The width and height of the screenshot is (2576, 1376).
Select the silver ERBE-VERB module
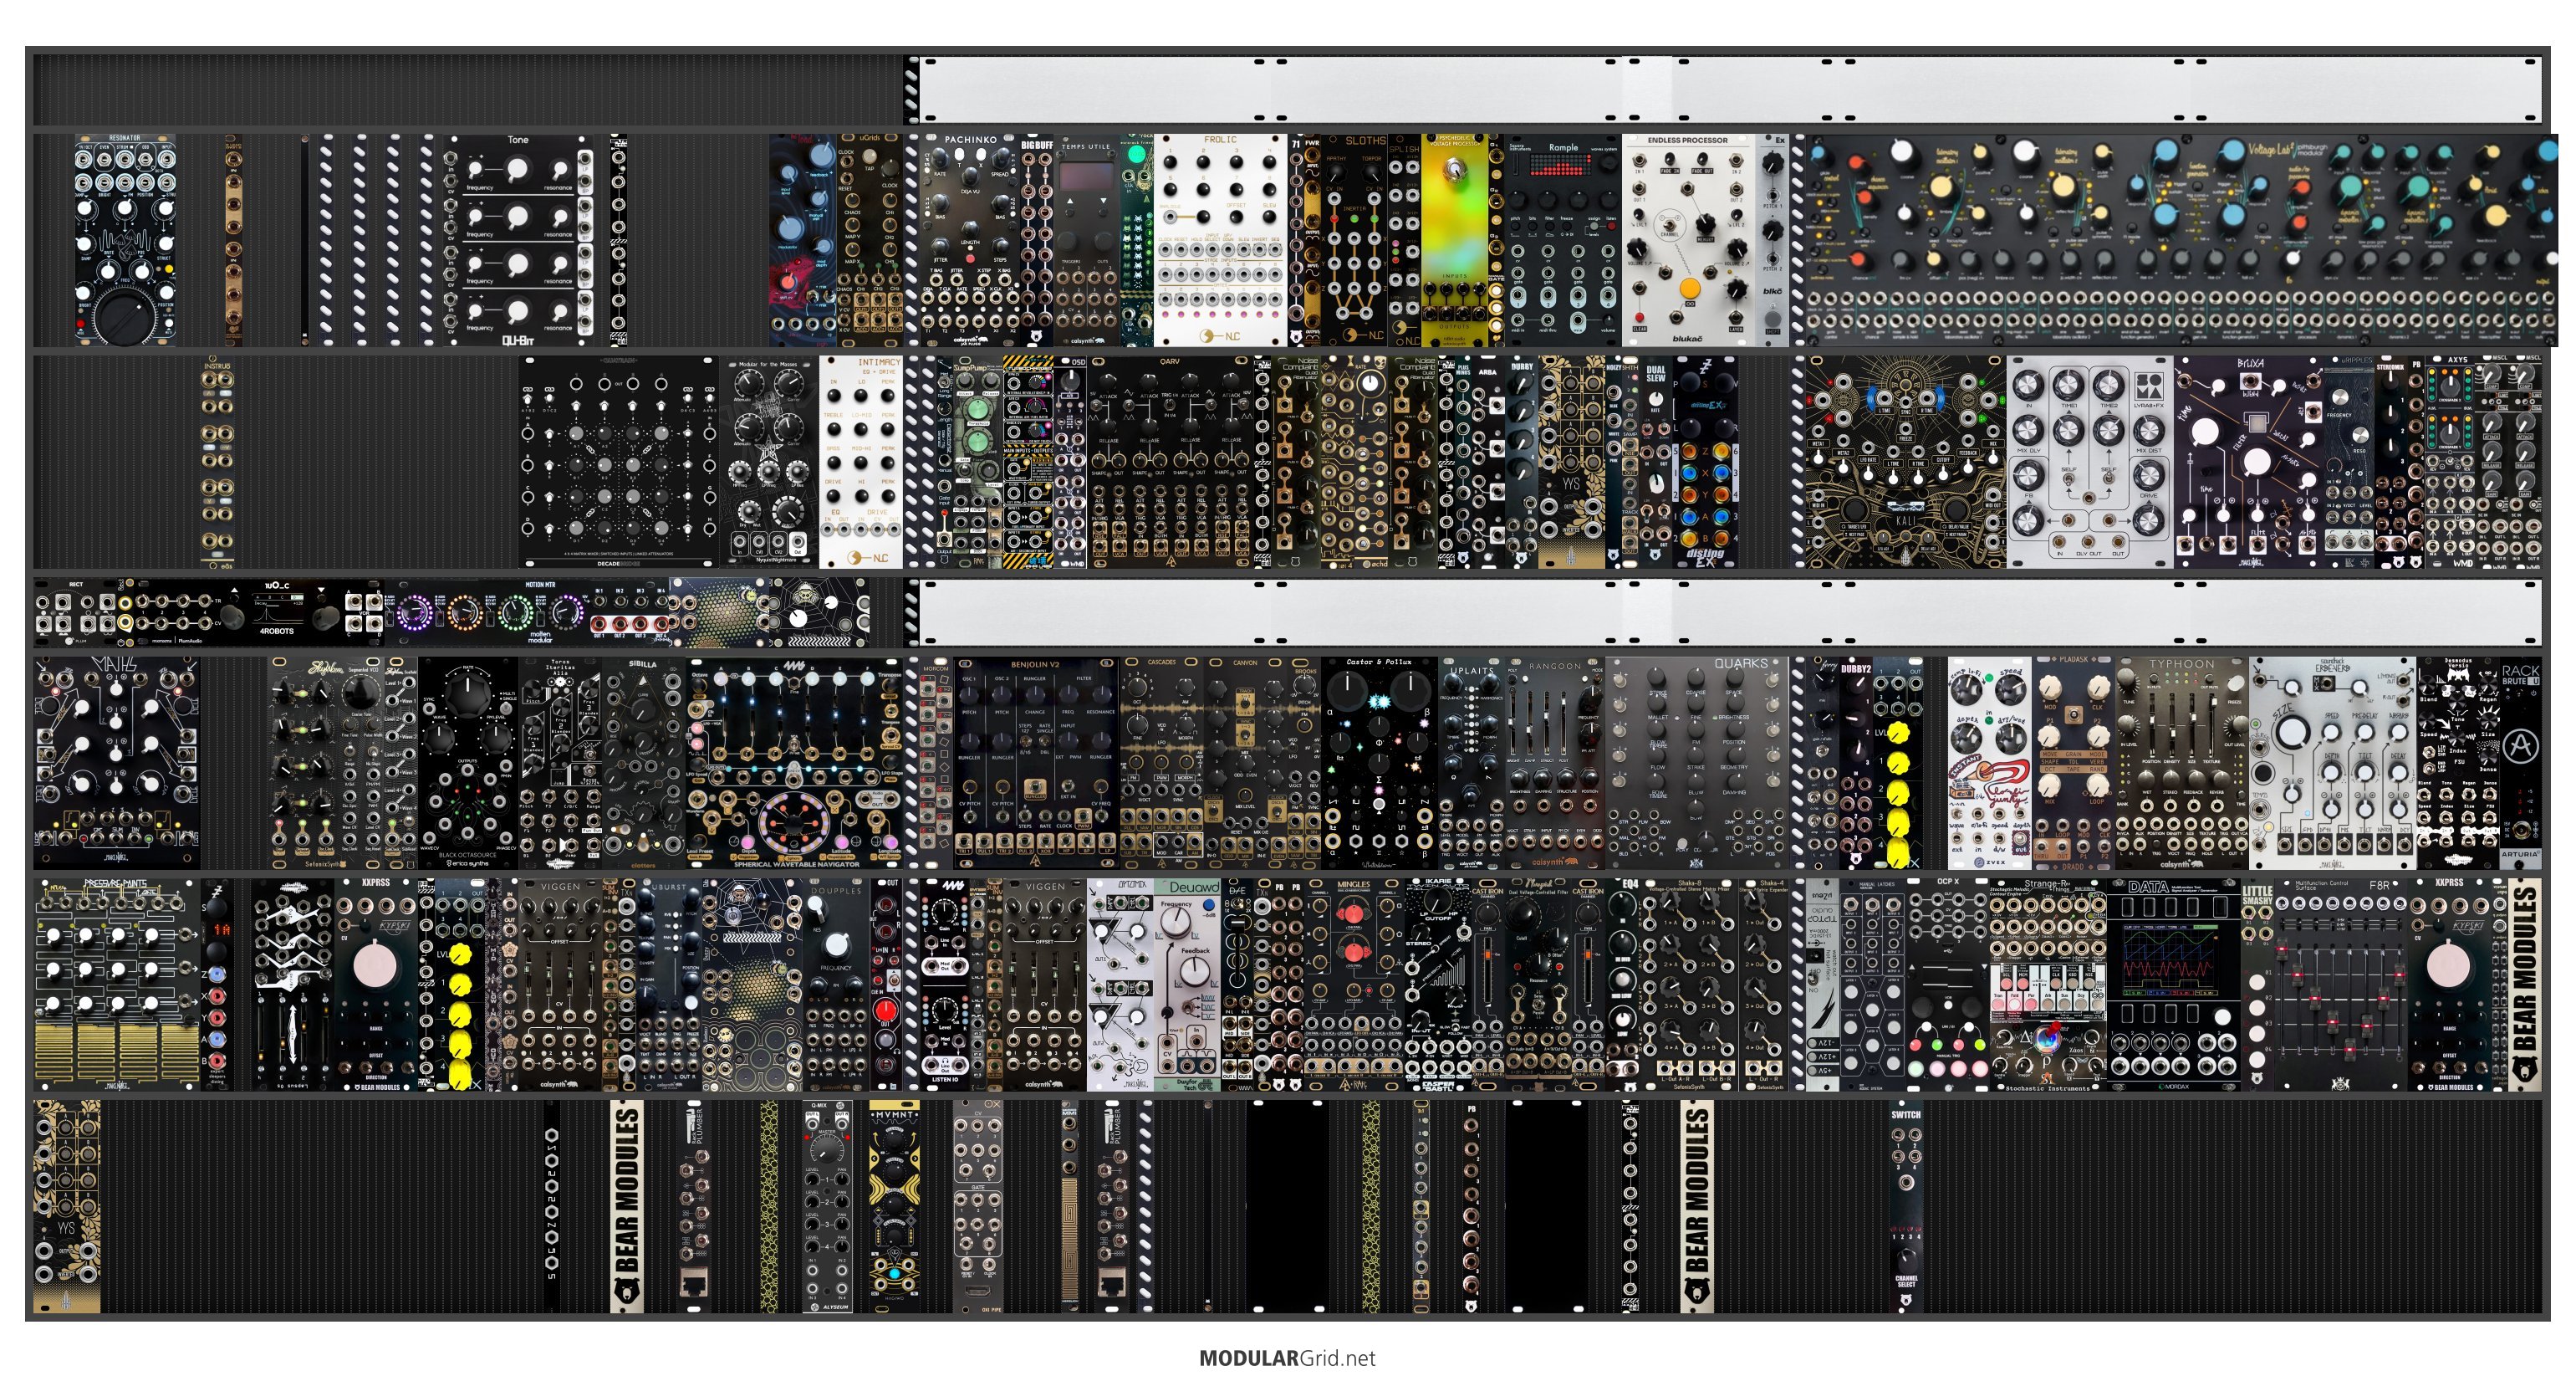point(2333,763)
